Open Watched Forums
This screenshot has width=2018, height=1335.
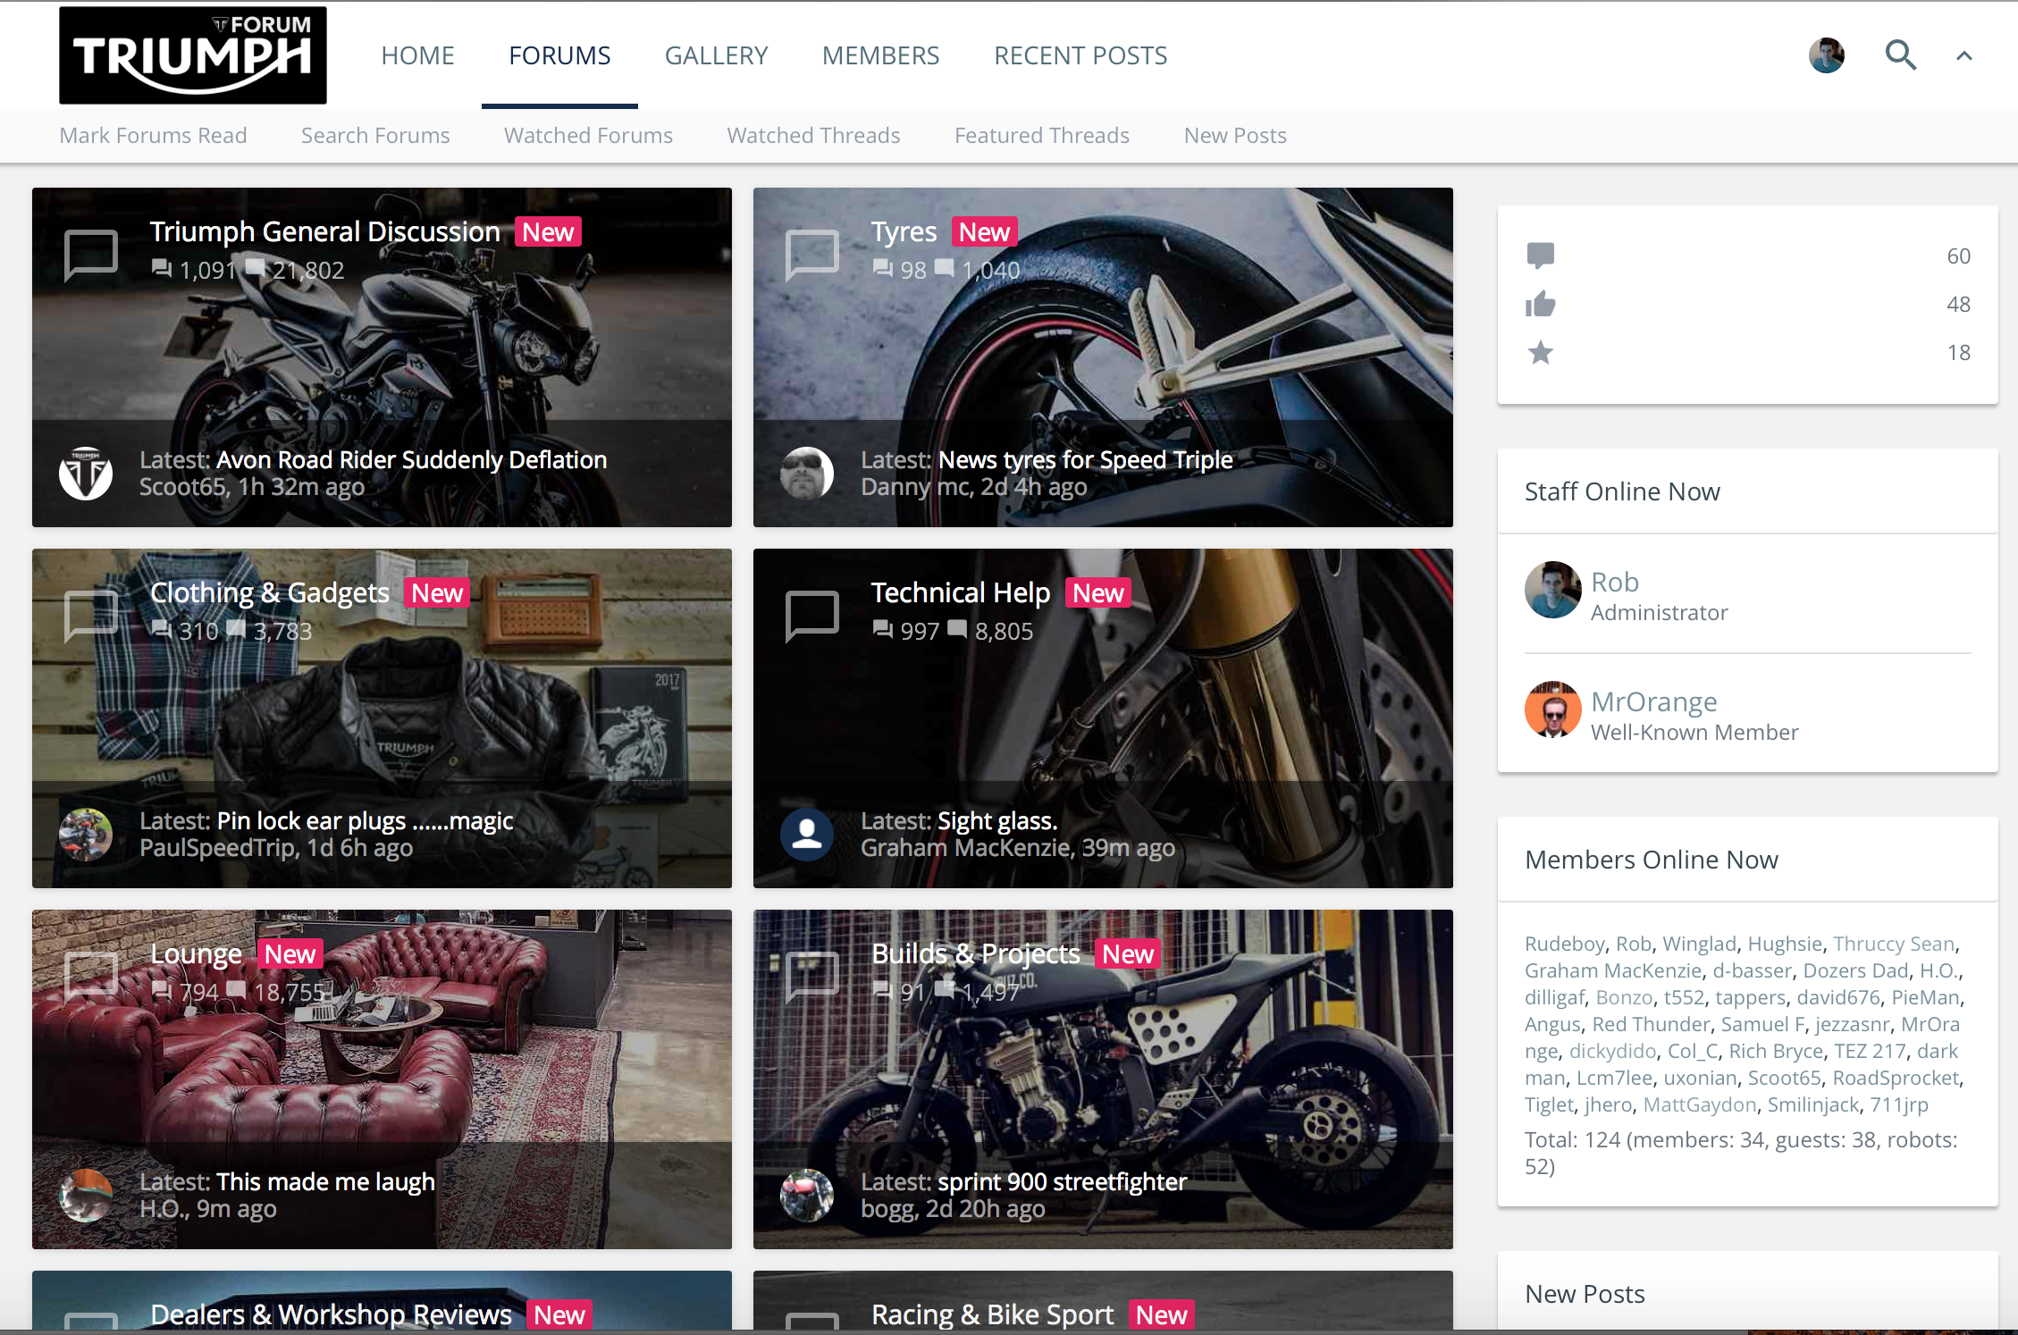tap(588, 135)
